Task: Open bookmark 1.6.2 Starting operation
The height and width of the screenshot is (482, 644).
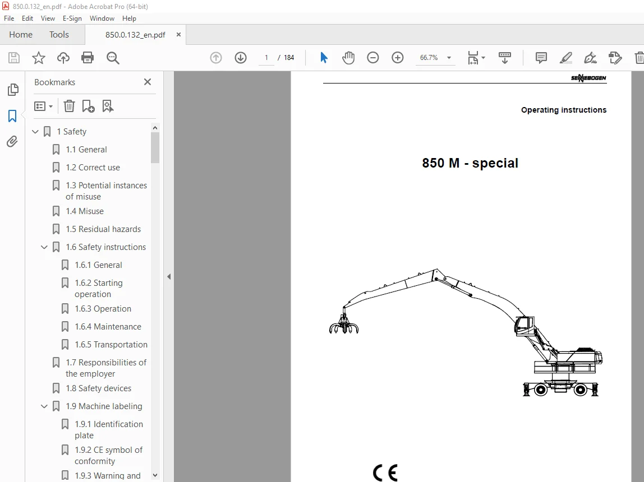Action: click(99, 289)
